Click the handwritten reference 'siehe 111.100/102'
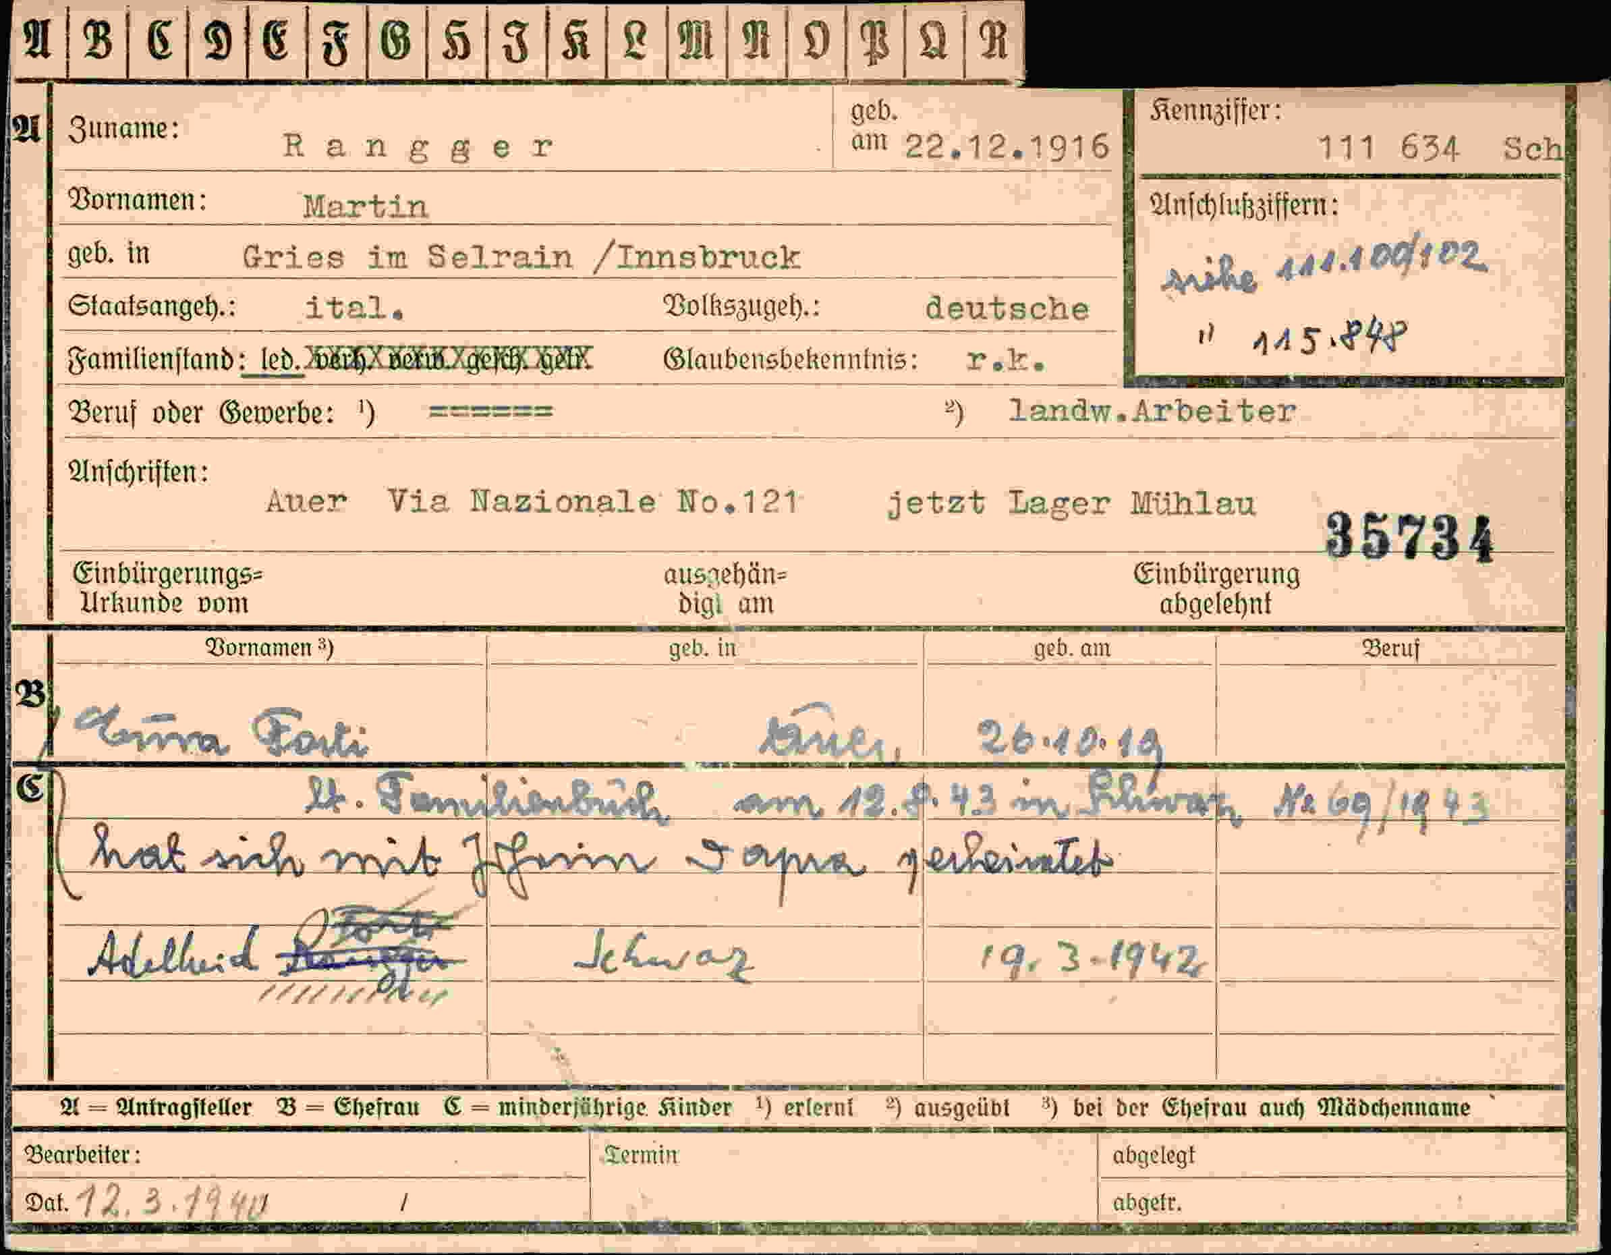Image resolution: width=1611 pixels, height=1255 pixels. tap(1325, 267)
